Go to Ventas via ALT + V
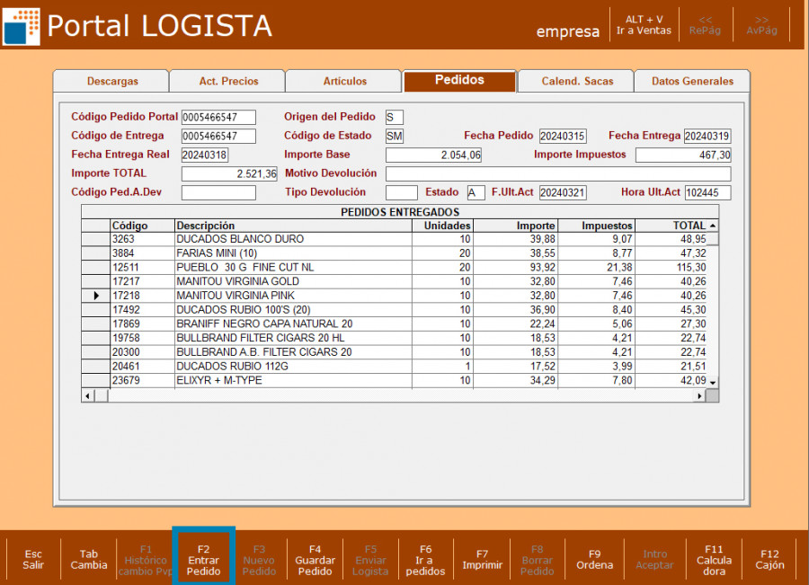 (644, 24)
